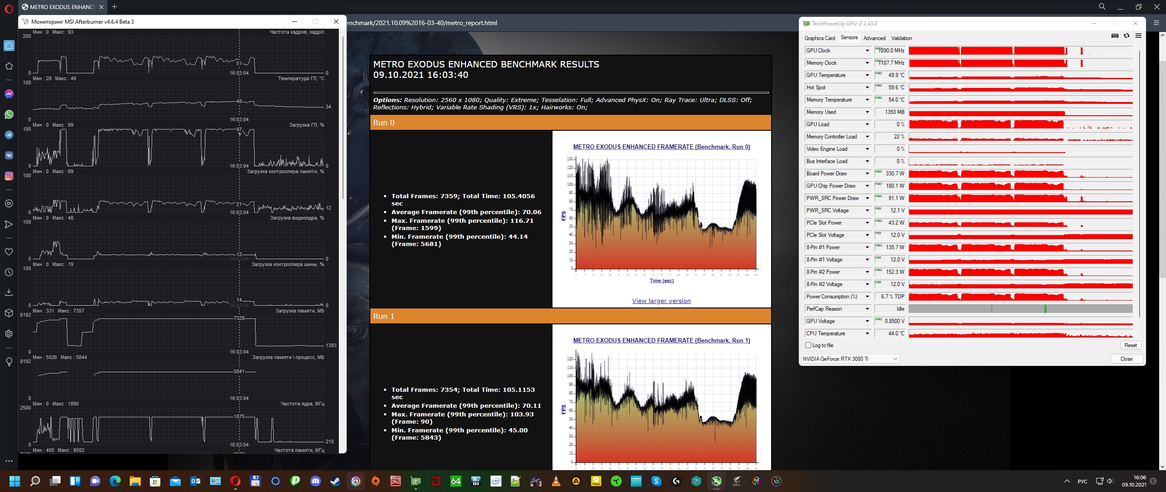The height and width of the screenshot is (492, 1166).
Task: Open Opera settings gear in the sidebar
Action: (x=9, y=333)
